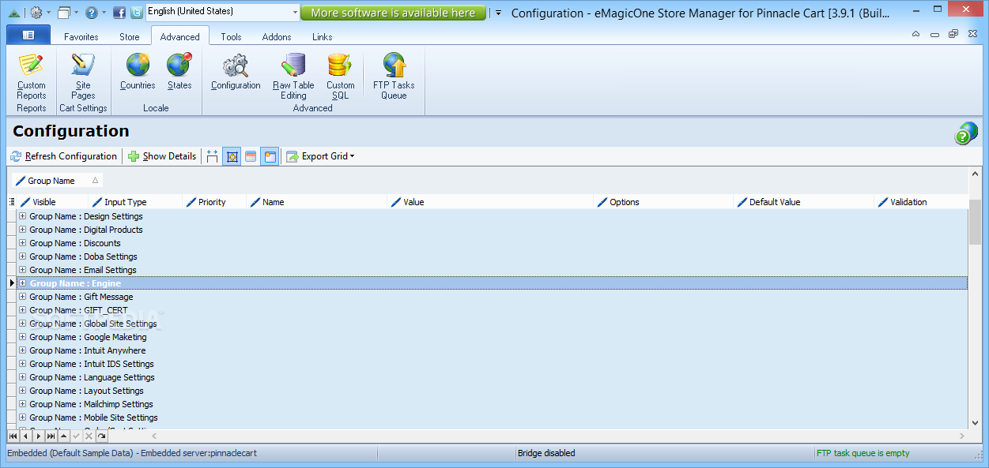Open the Configuration ribbon icon

(x=236, y=71)
